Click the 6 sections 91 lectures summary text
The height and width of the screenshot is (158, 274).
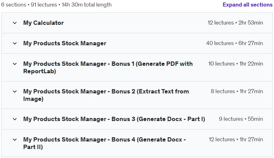56,5
